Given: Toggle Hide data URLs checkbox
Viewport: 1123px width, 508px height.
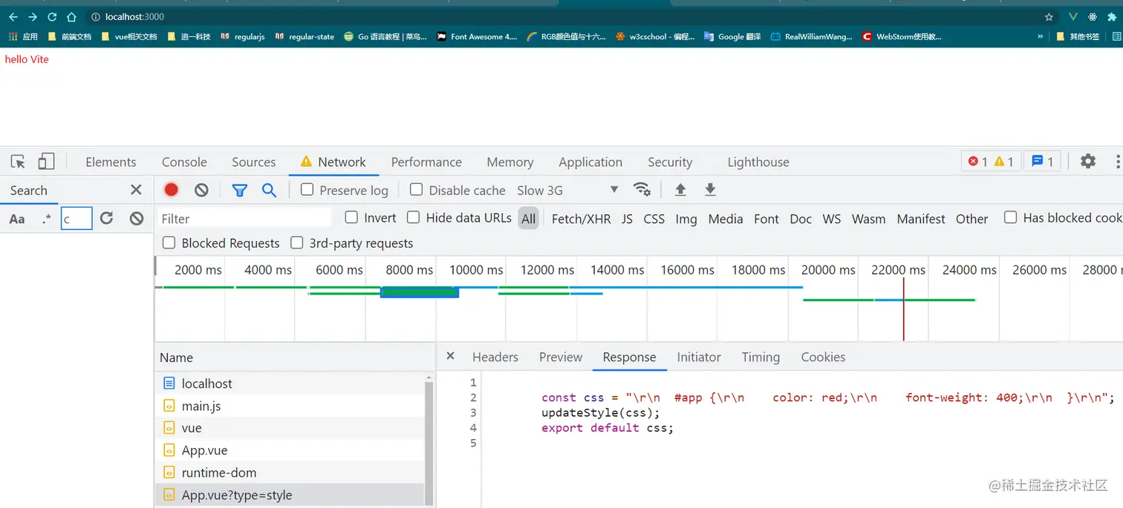Looking at the screenshot, I should point(413,217).
